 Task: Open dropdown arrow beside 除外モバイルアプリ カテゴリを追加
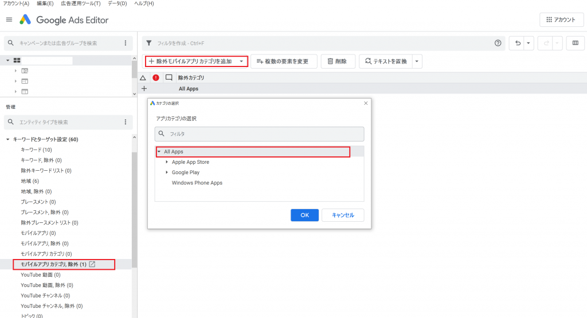(241, 61)
